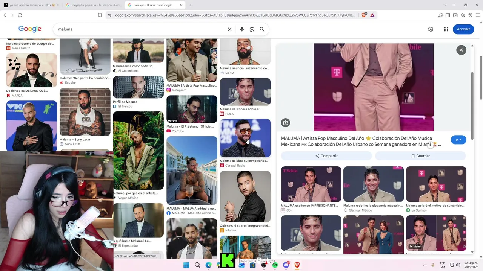Image resolution: width=483 pixels, height=271 pixels.
Task: Launch Microsoft Edge from the taskbar
Action: pyautogui.click(x=208, y=265)
